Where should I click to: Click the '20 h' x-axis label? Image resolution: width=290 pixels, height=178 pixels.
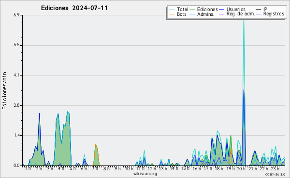coord(241,168)
